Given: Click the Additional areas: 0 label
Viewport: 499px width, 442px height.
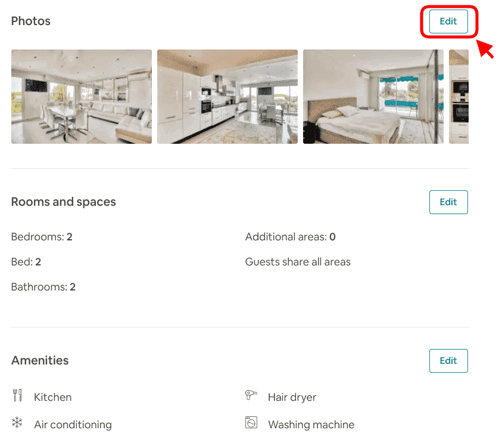Looking at the screenshot, I should tap(290, 236).
